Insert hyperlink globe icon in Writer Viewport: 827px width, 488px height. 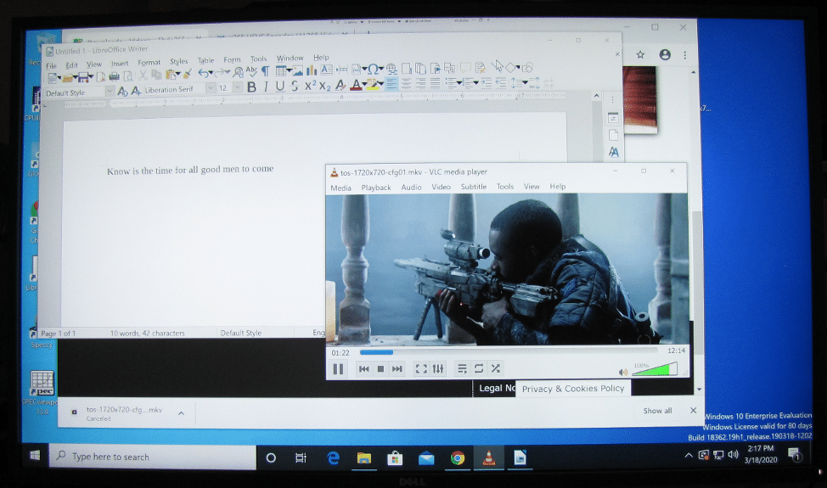(391, 69)
